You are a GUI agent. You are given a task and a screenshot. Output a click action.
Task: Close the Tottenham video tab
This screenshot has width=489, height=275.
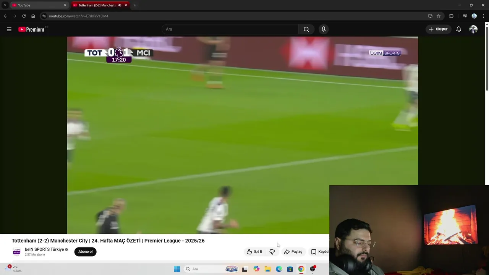pyautogui.click(x=126, y=5)
